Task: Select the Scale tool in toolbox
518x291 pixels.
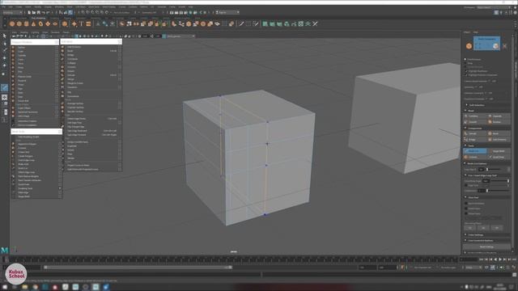Action: (4, 74)
